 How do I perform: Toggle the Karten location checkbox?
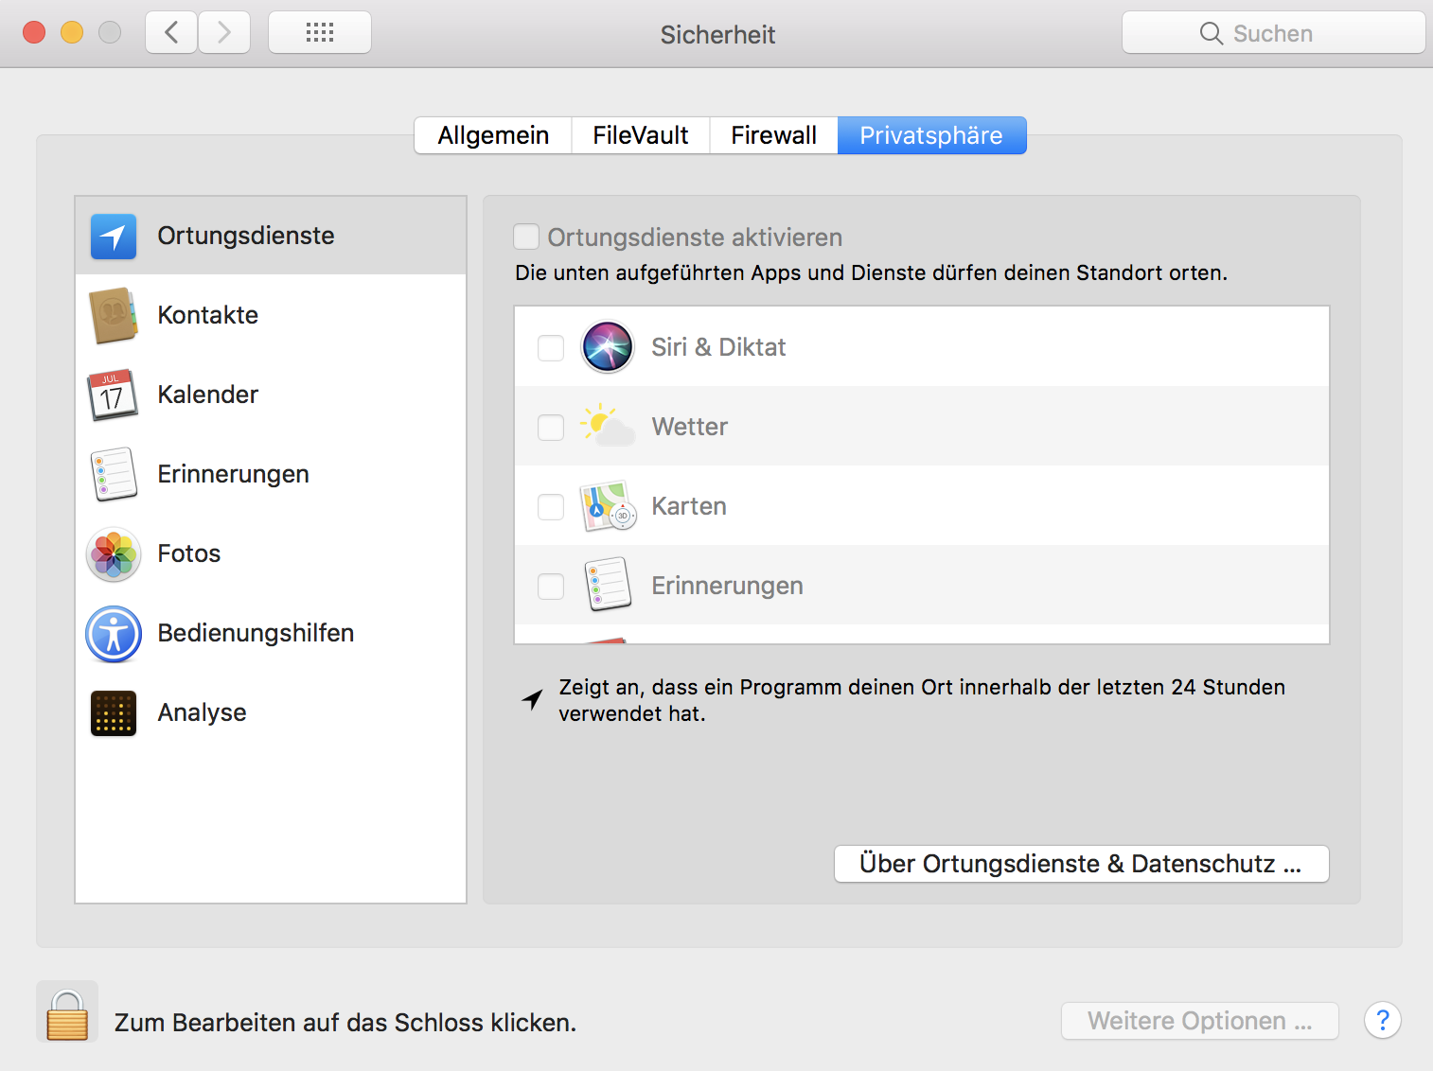point(551,507)
